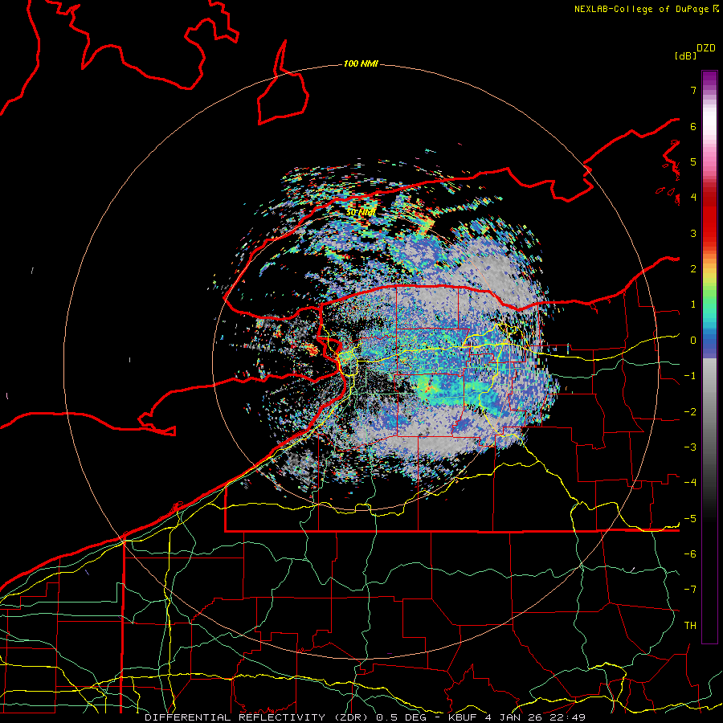The width and height of the screenshot is (723, 723).
Task: Click the vertical ZDR color bar
Action: pos(709,357)
